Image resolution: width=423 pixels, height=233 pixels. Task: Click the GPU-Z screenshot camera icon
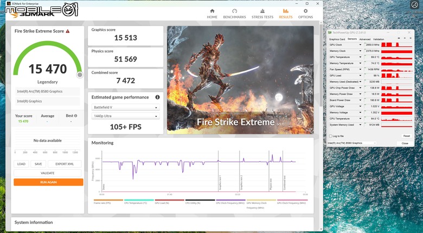pyautogui.click(x=399, y=38)
